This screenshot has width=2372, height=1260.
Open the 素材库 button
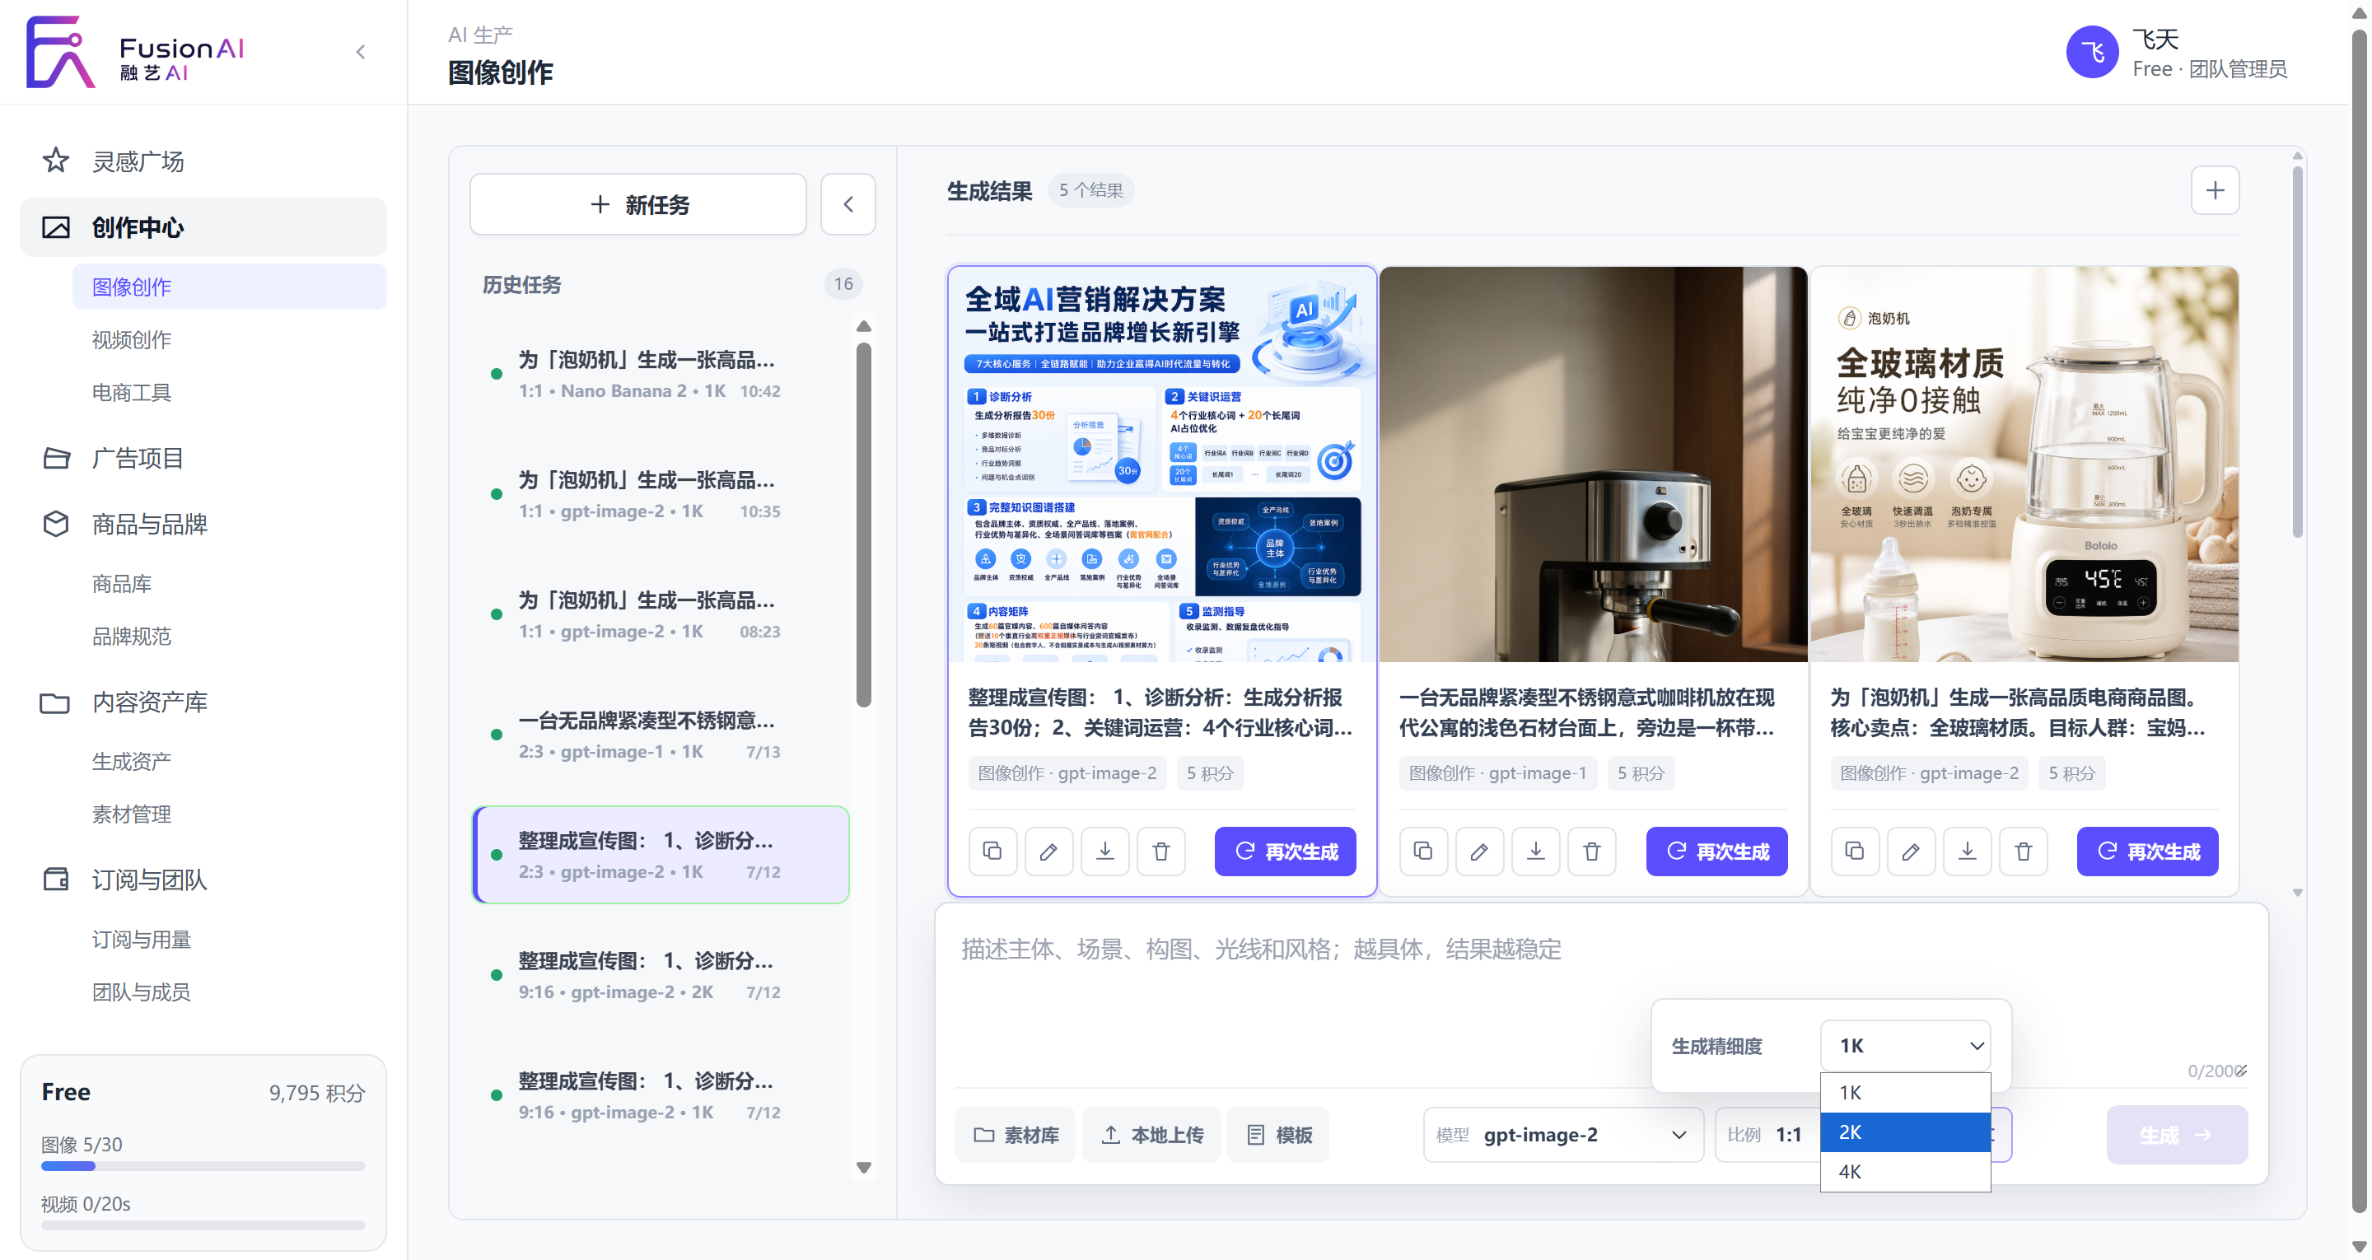click(1016, 1135)
